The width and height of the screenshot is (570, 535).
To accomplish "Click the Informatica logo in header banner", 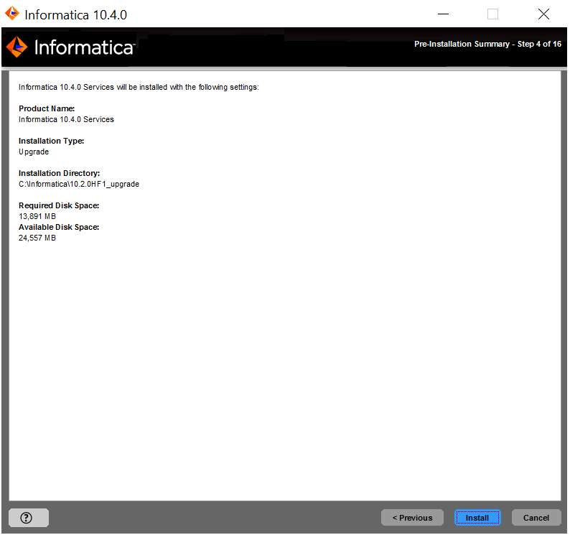I will pyautogui.click(x=70, y=47).
